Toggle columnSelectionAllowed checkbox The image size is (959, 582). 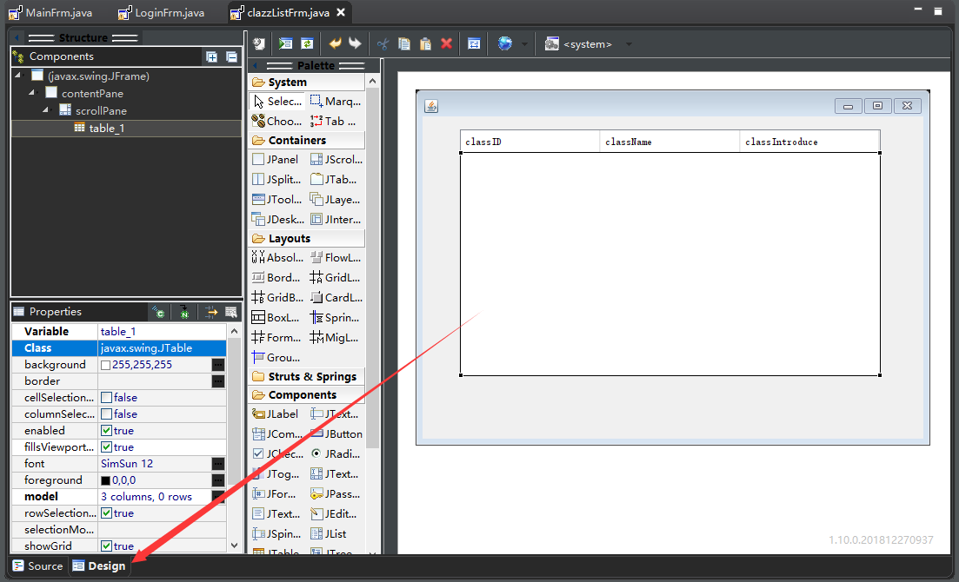(x=106, y=413)
